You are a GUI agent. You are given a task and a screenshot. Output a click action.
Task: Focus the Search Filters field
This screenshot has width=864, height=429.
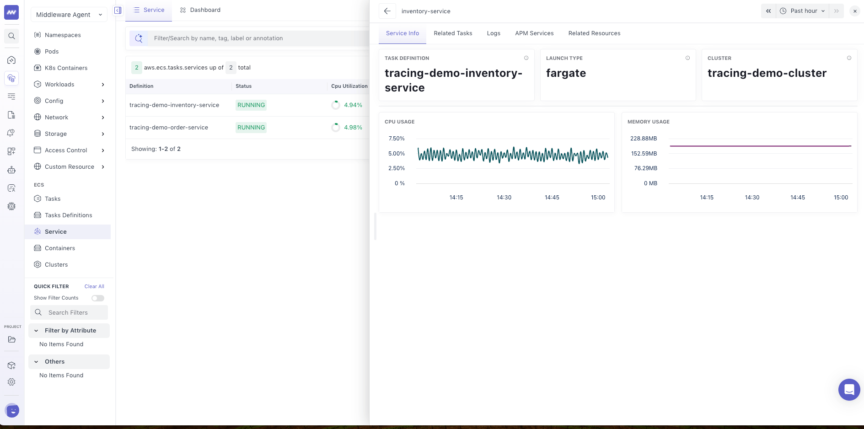[69, 313]
